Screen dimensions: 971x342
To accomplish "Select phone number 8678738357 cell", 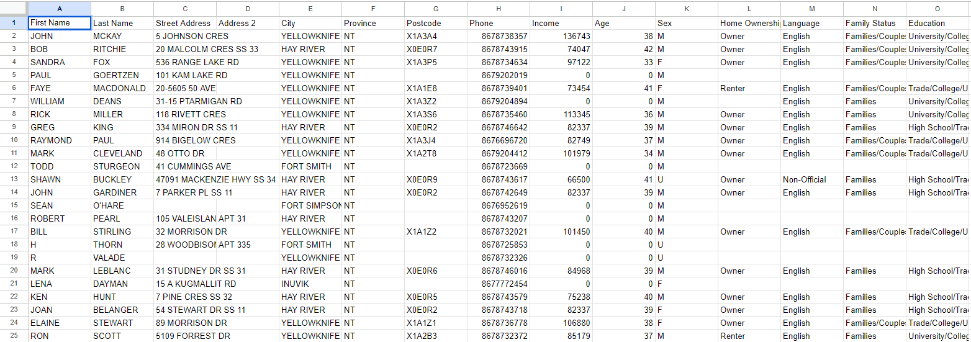I will click(x=499, y=36).
